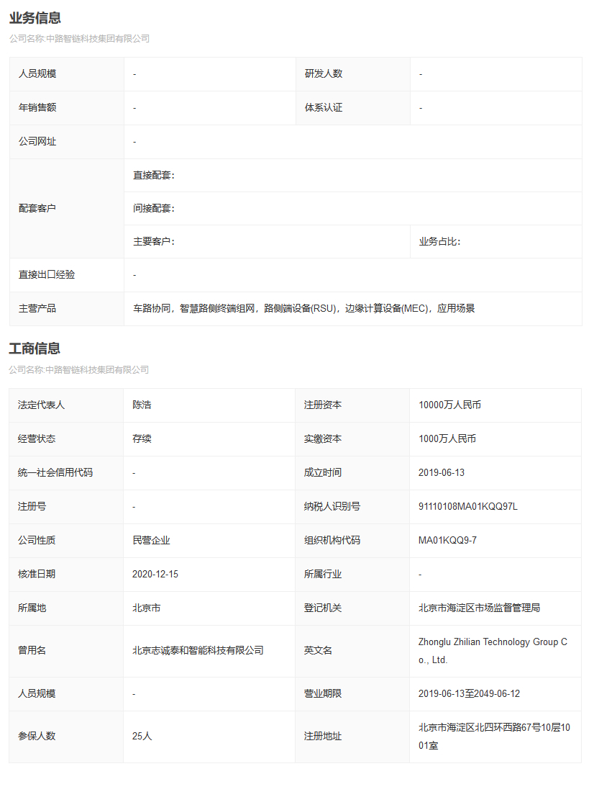The image size is (594, 792).
Task: Click location value 北京市
Action: click(x=147, y=608)
